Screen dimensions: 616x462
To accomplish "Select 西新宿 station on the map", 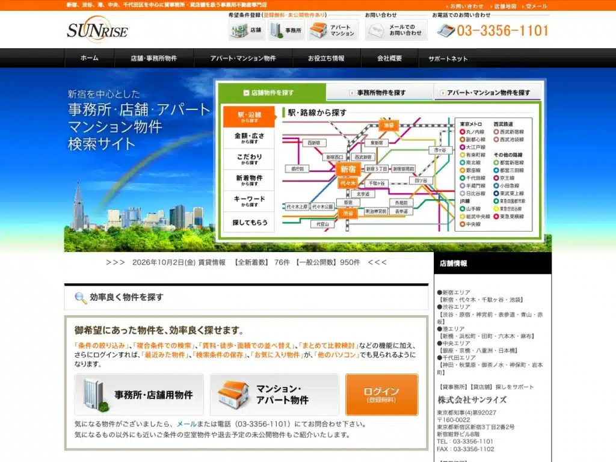I will [314, 143].
